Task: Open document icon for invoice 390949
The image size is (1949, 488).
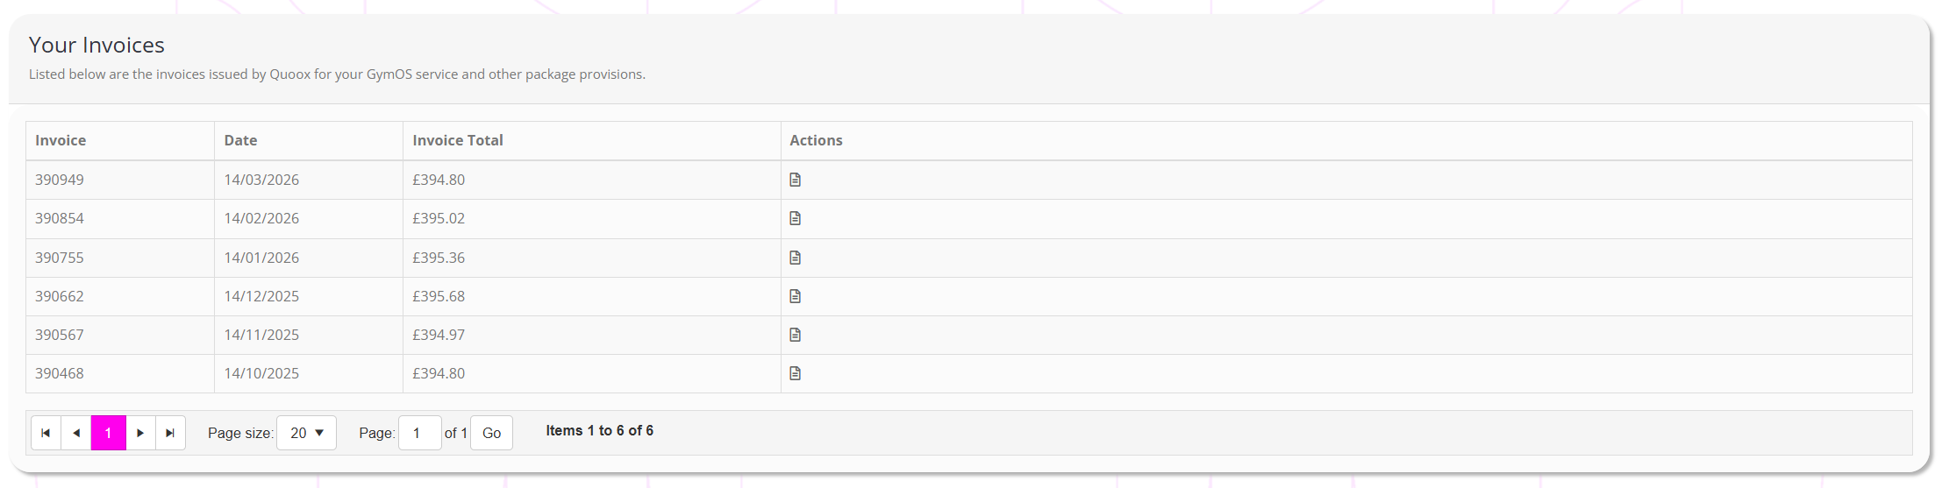Action: coord(795,180)
